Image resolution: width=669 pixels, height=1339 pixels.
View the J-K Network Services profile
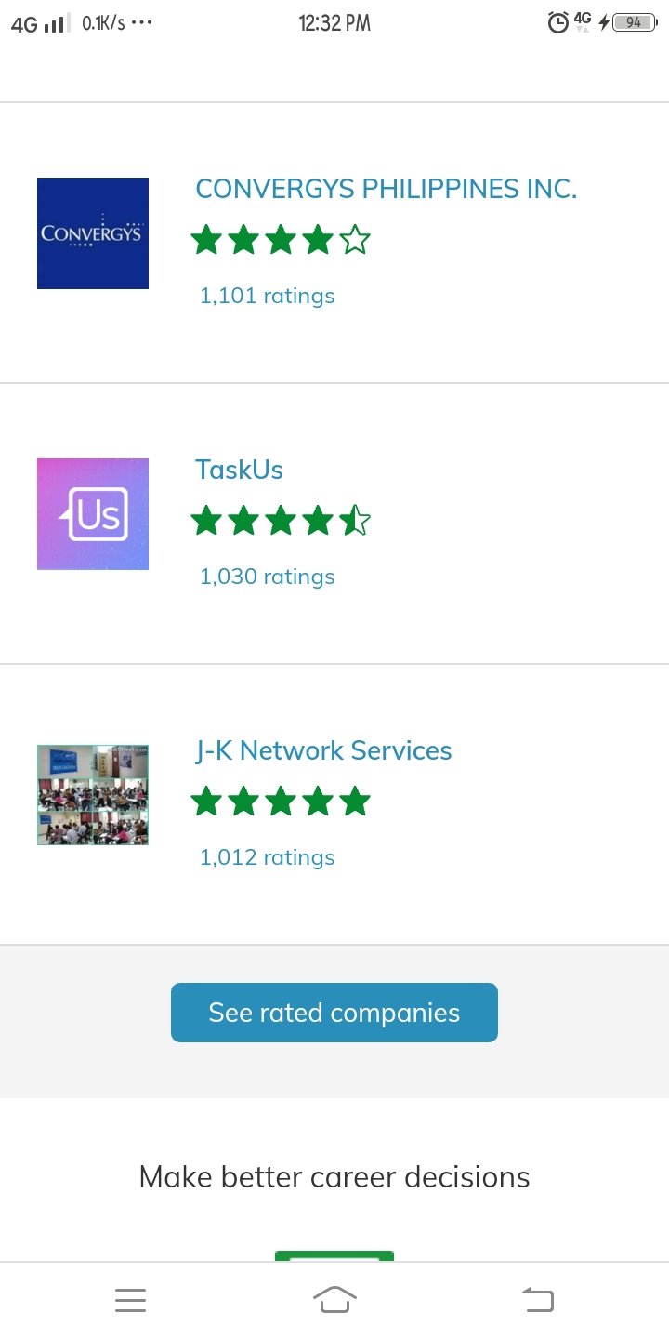[x=323, y=750]
